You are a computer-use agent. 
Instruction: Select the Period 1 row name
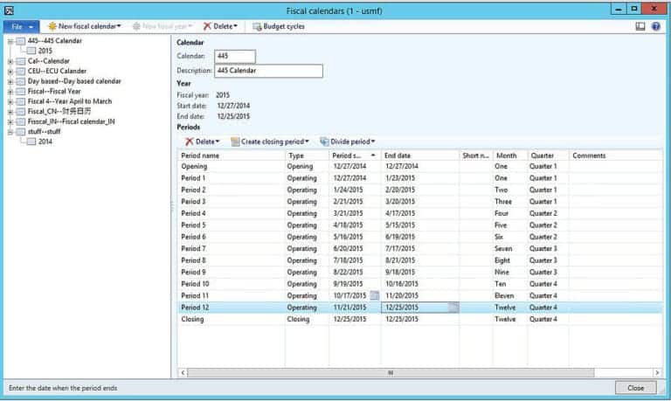193,178
